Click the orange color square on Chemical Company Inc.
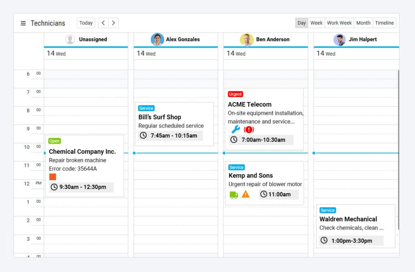The height and width of the screenshot is (272, 415). click(x=53, y=176)
